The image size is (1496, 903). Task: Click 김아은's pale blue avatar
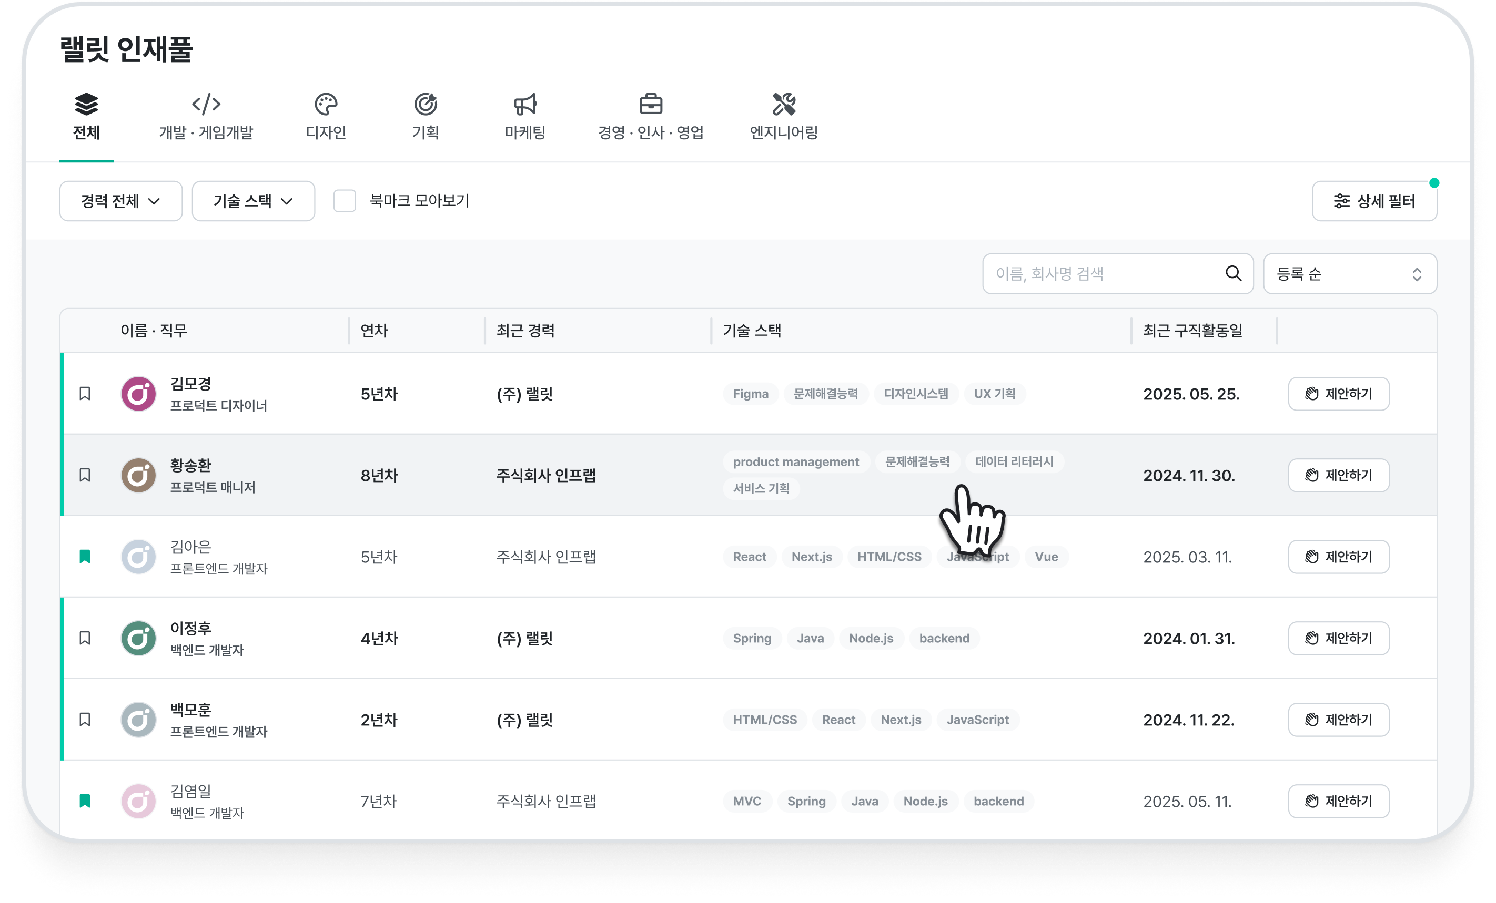pyautogui.click(x=138, y=557)
